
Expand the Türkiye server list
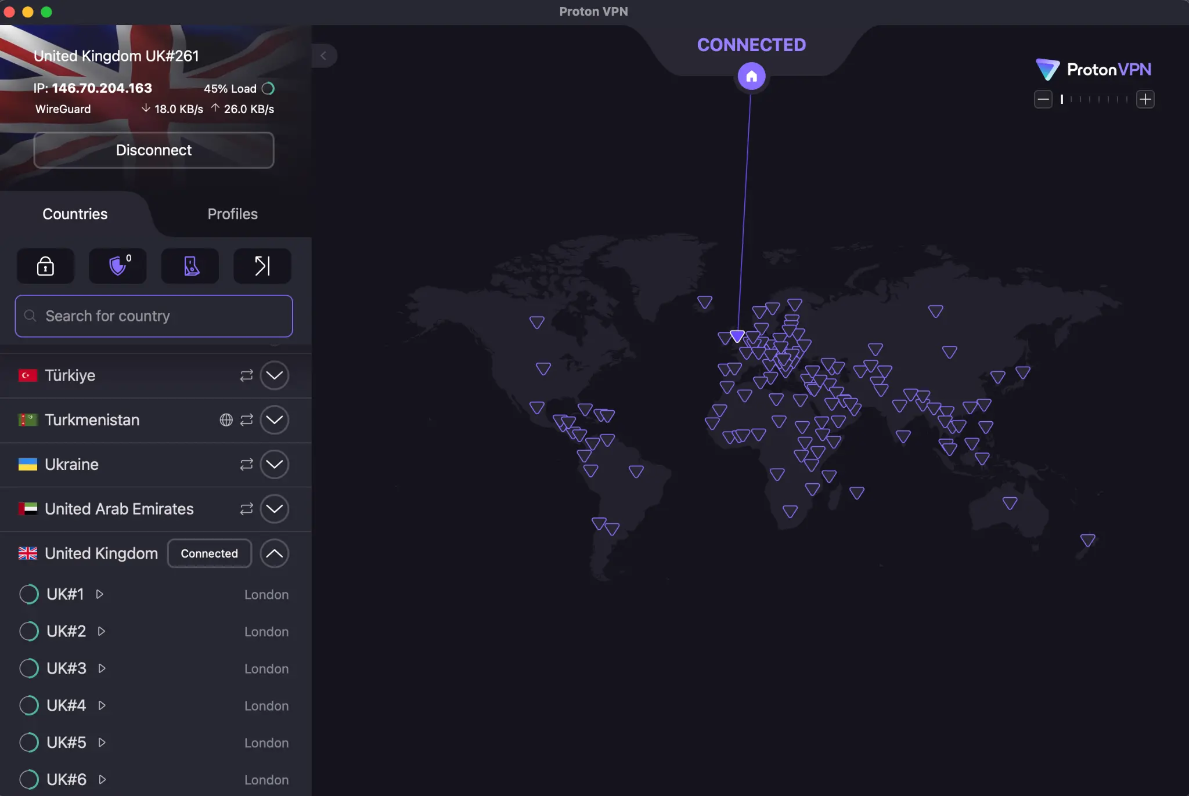coord(274,375)
